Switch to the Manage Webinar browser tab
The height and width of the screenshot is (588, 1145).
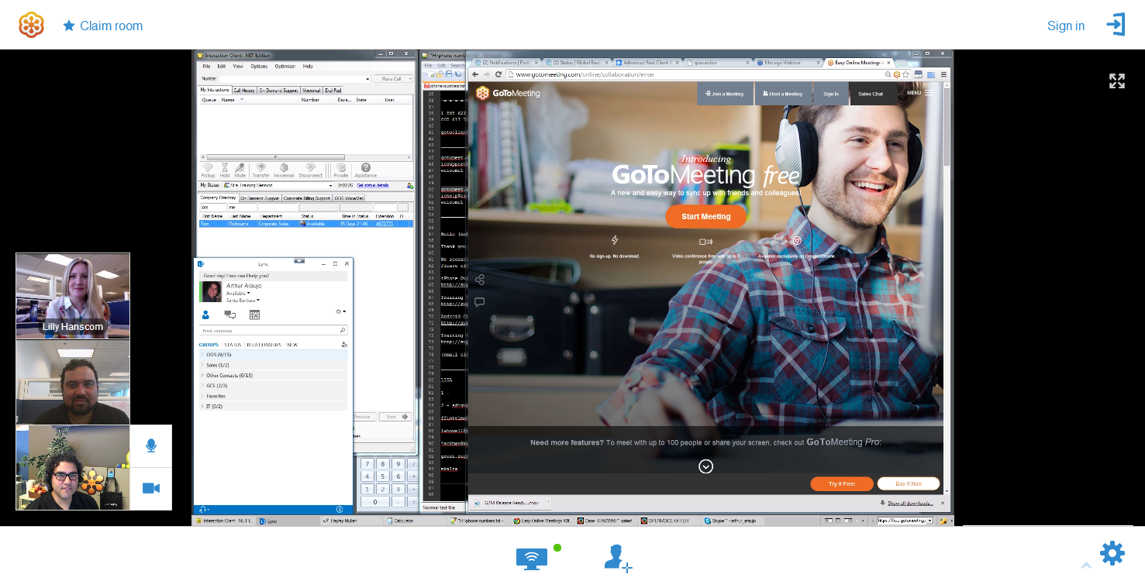click(788, 62)
